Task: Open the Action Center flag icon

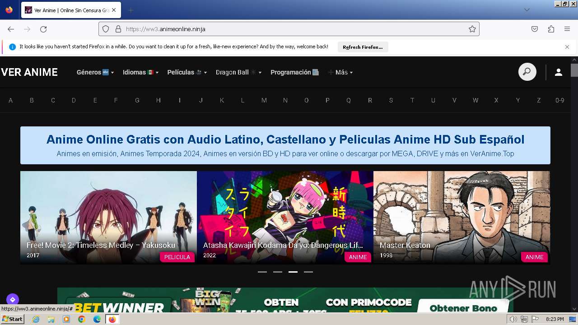Action: coord(535,319)
